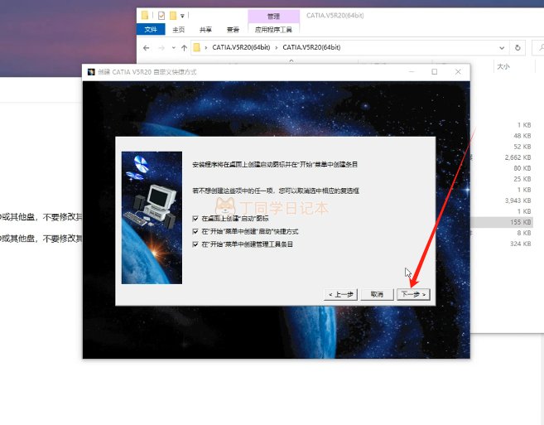Click the Explorer search box
The width and height of the screenshot is (544, 425).
(538, 47)
